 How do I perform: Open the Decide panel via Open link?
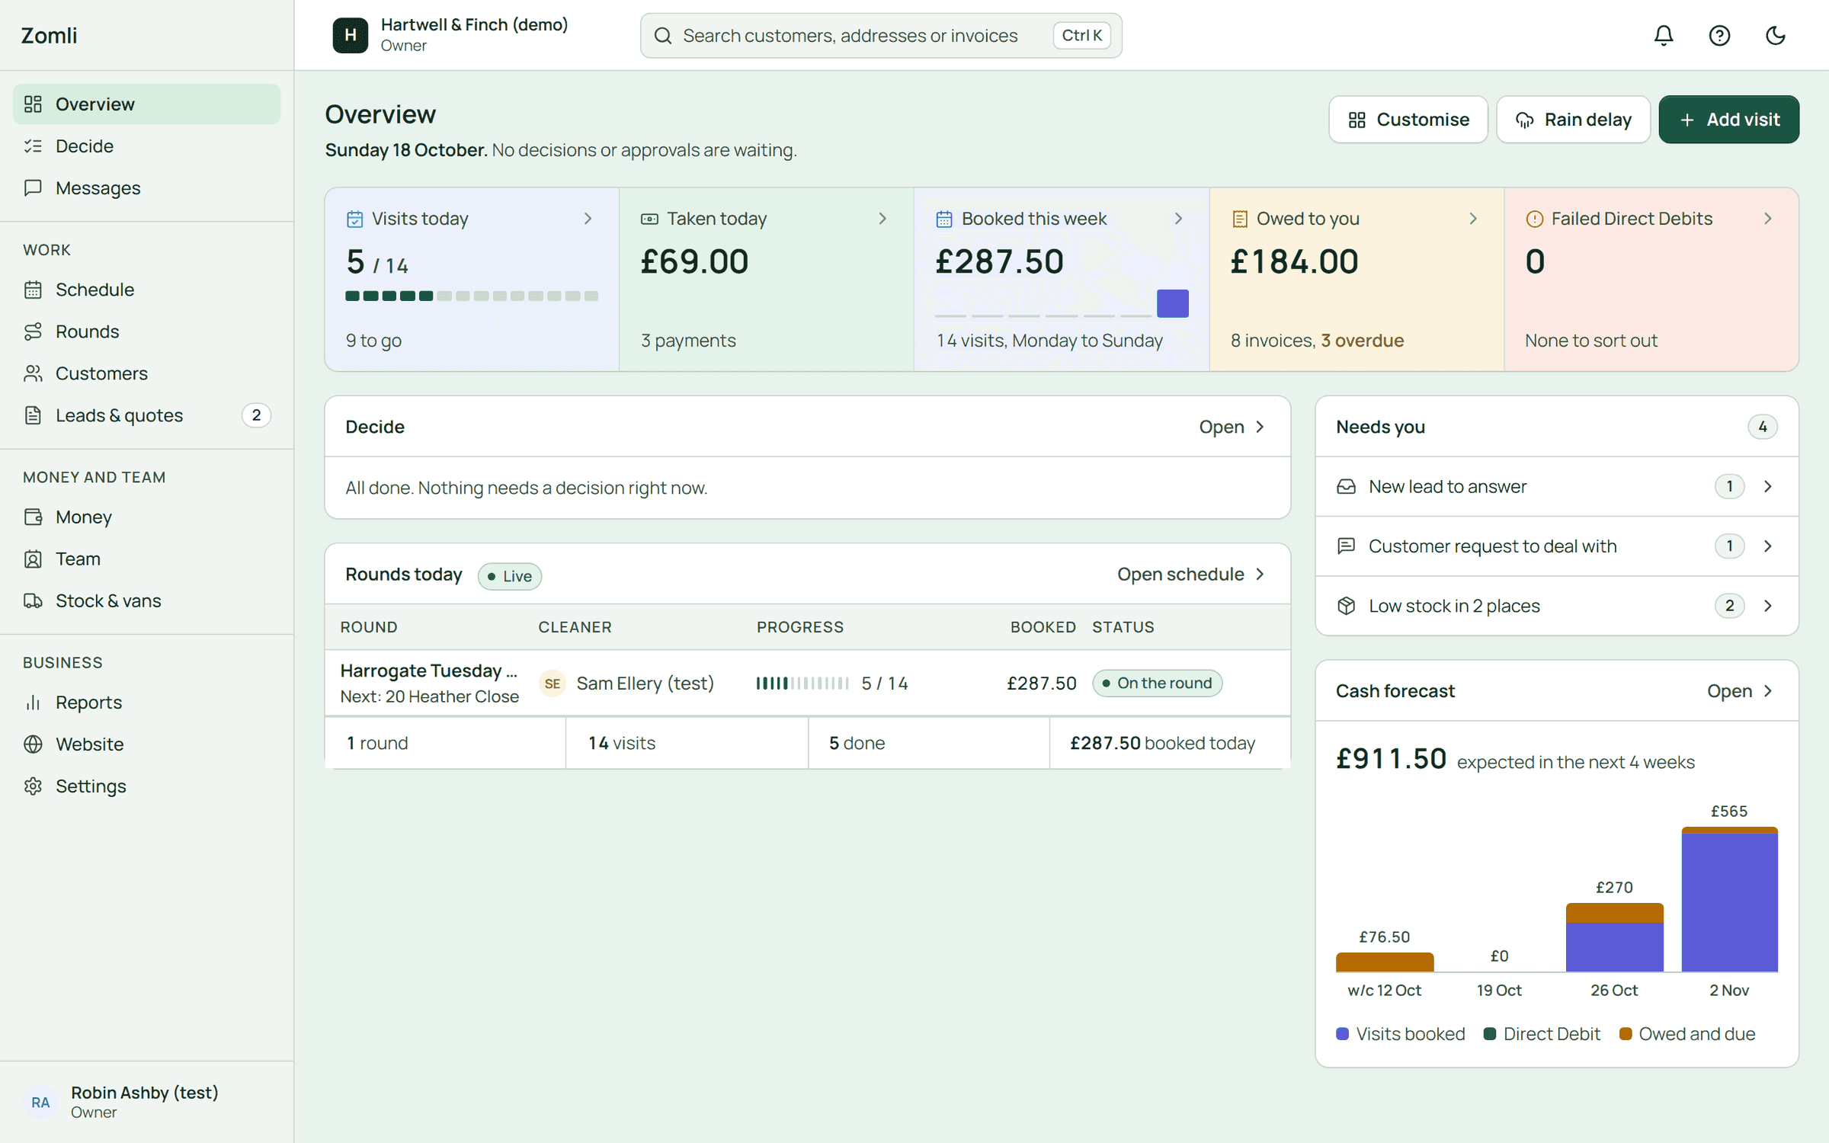pos(1232,427)
